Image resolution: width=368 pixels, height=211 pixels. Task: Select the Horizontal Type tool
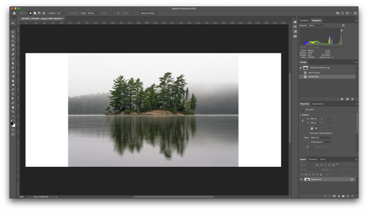click(13, 94)
